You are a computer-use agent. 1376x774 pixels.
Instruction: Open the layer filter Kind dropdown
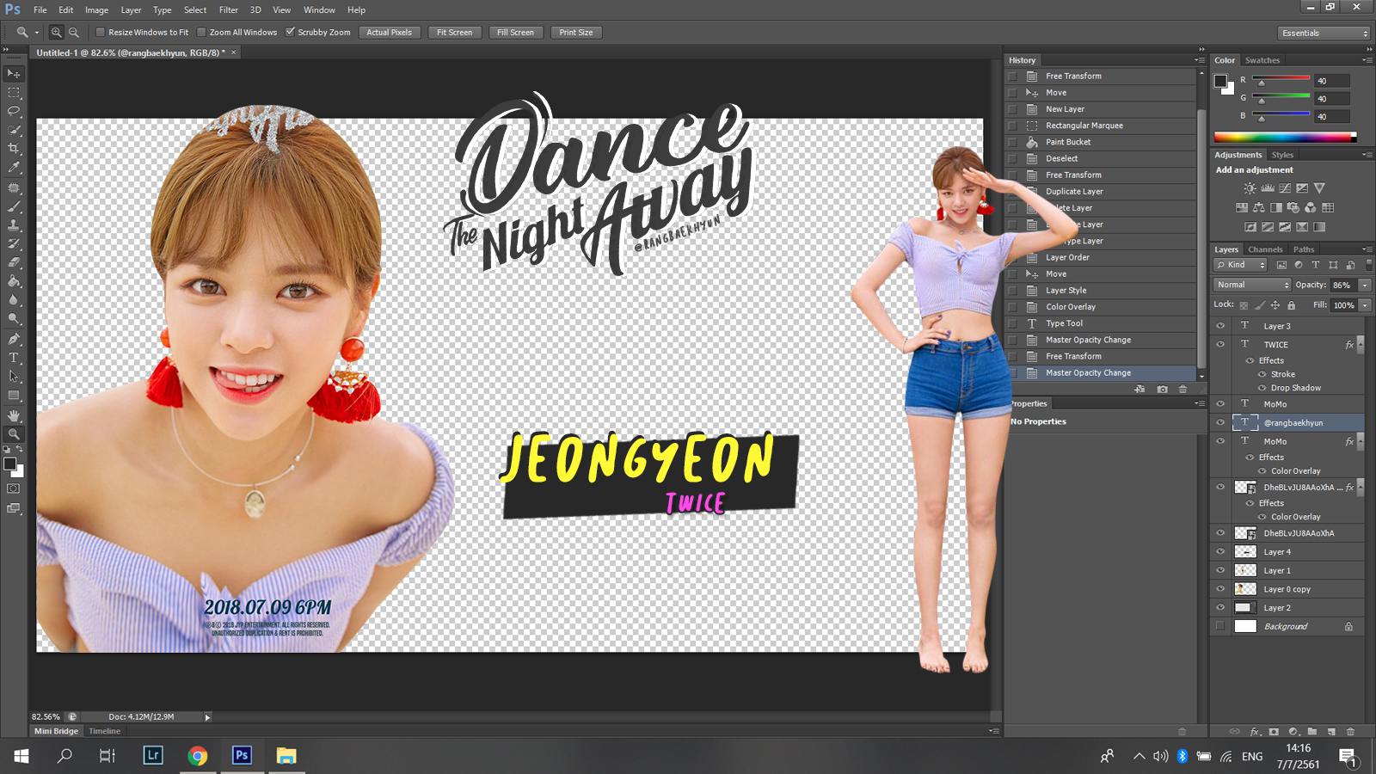click(x=1241, y=265)
